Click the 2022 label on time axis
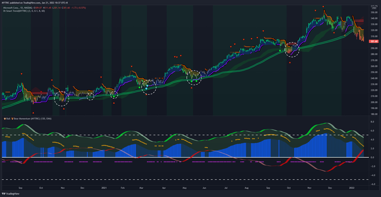 (x=351, y=188)
